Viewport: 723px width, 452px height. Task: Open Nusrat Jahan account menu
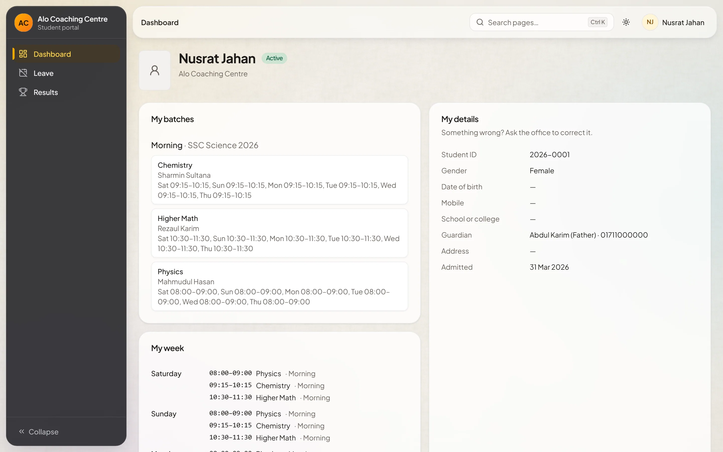click(673, 22)
